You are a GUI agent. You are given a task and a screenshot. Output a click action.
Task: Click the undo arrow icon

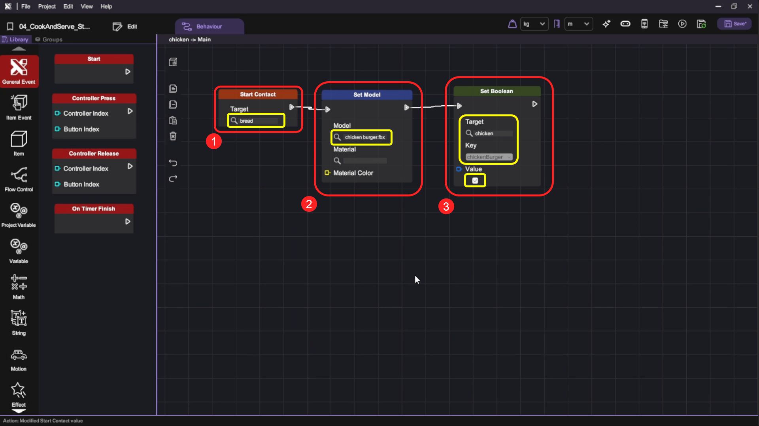pyautogui.click(x=173, y=163)
